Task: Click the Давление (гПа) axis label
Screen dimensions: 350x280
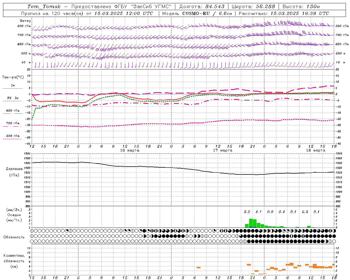Action: click(x=14, y=172)
